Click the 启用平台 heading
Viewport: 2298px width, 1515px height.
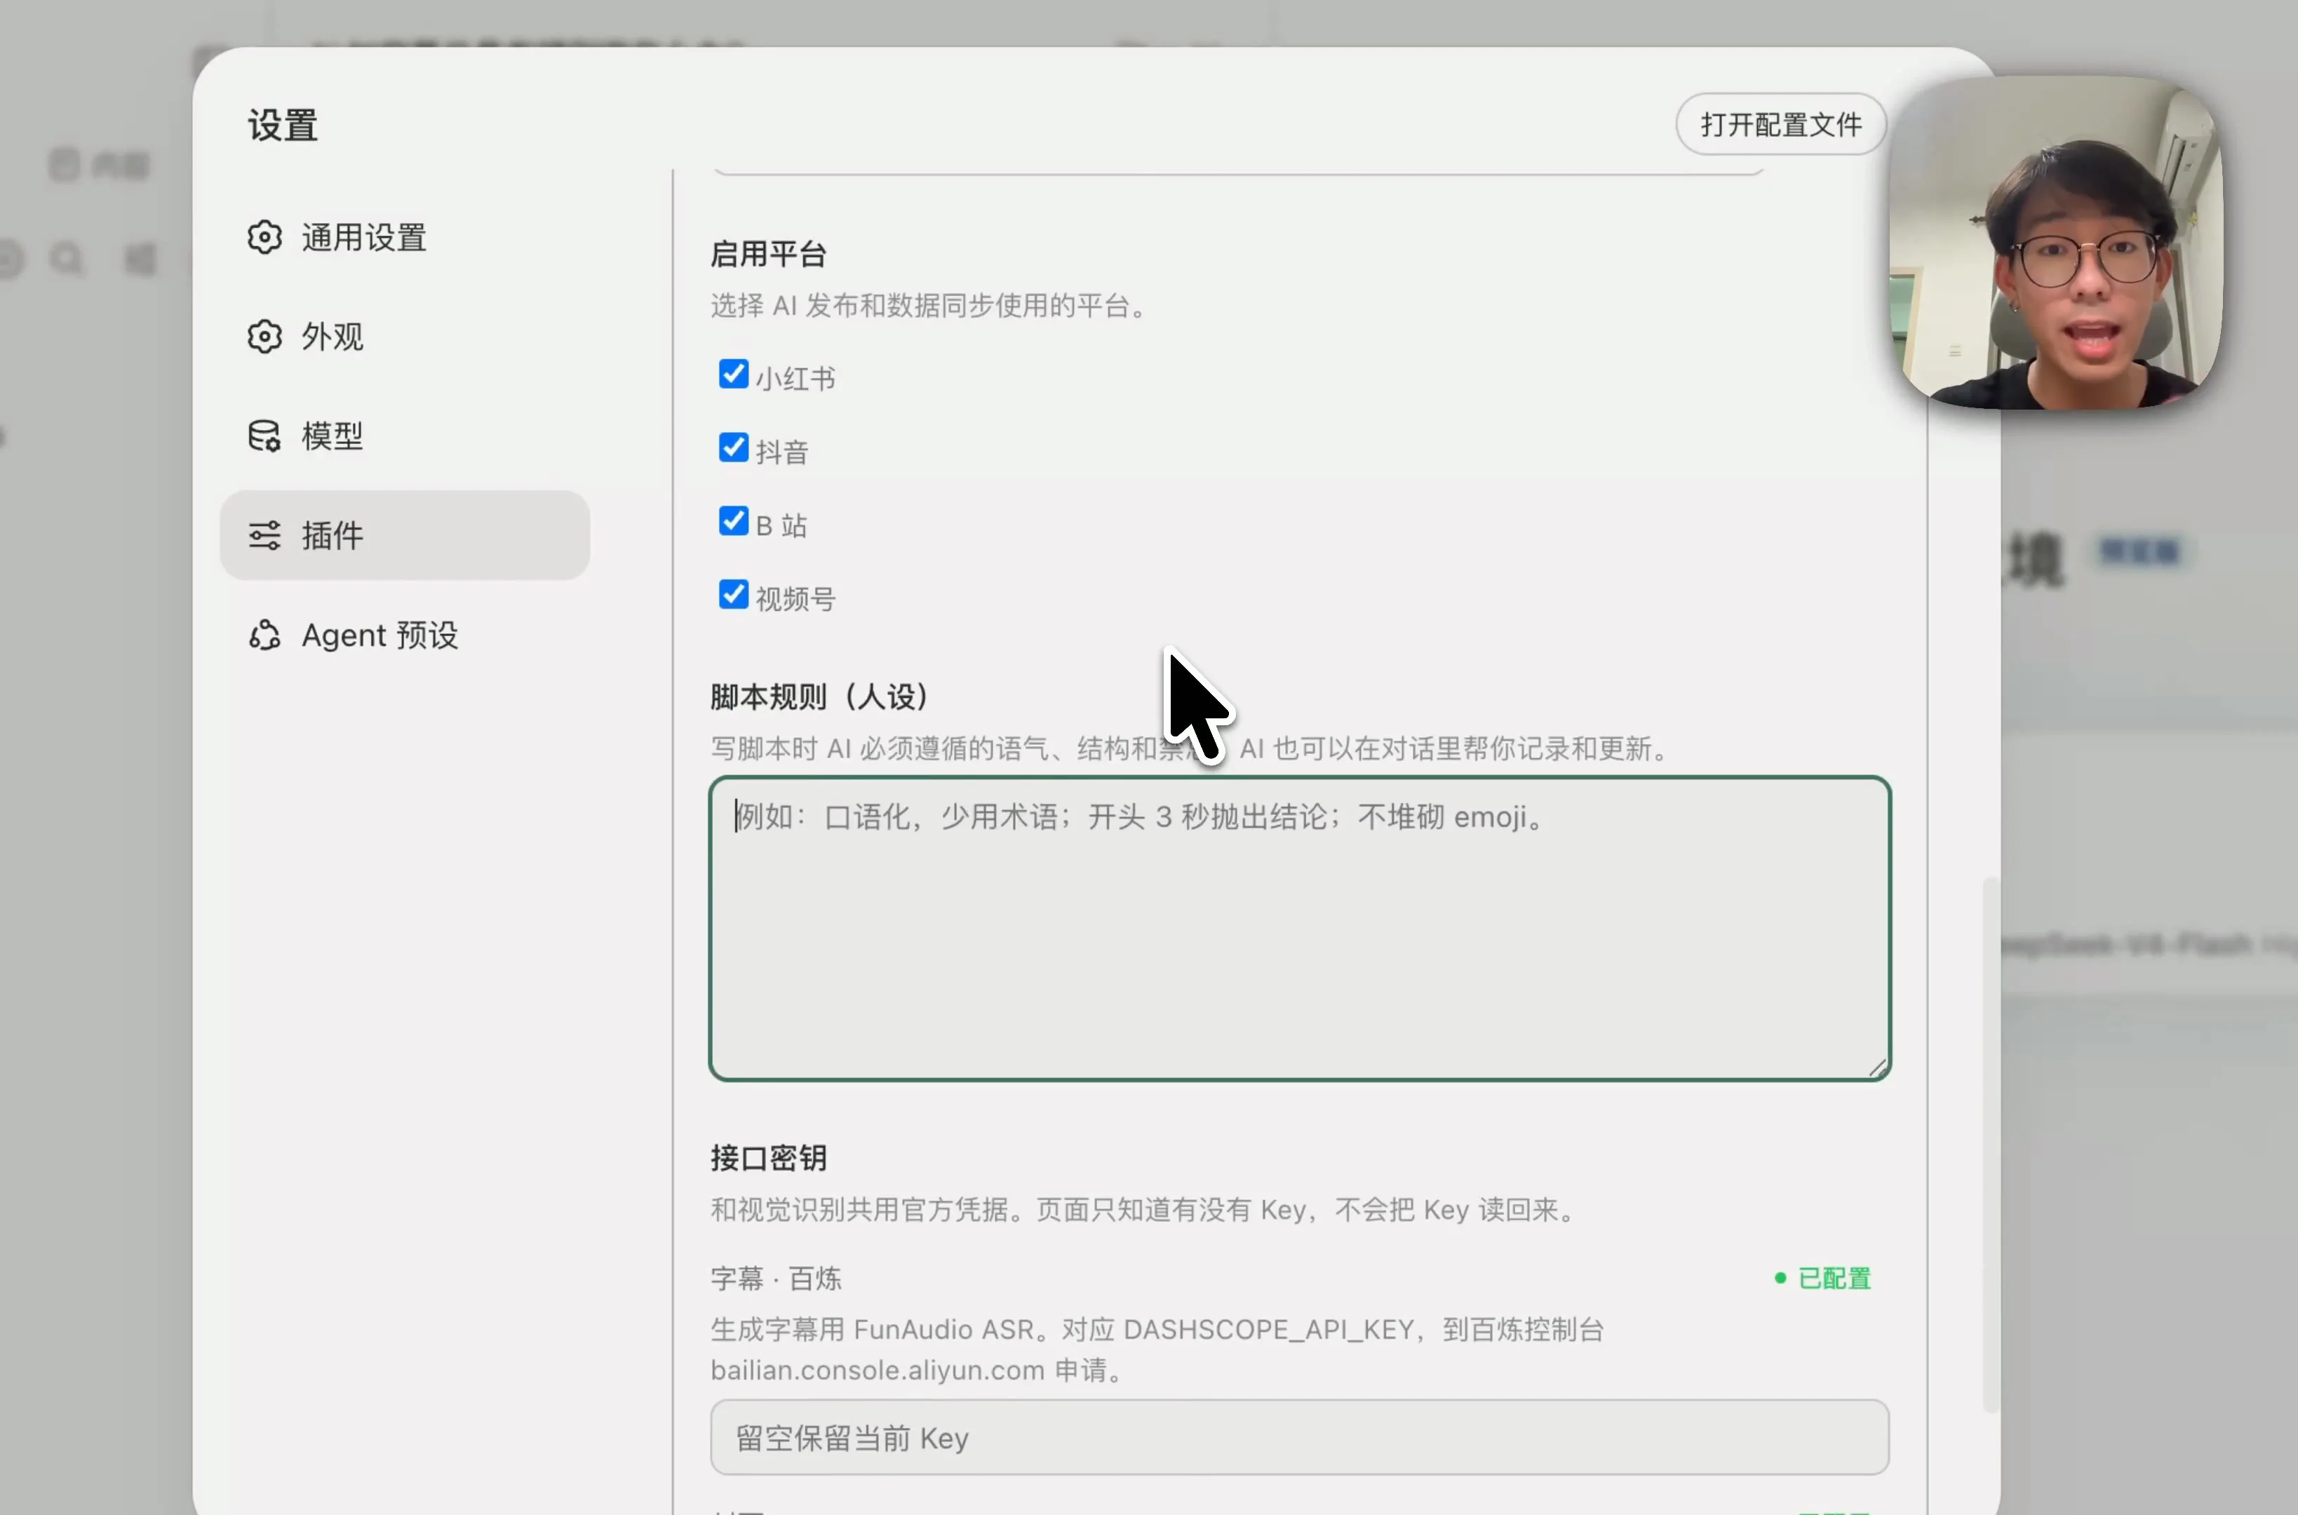point(768,254)
